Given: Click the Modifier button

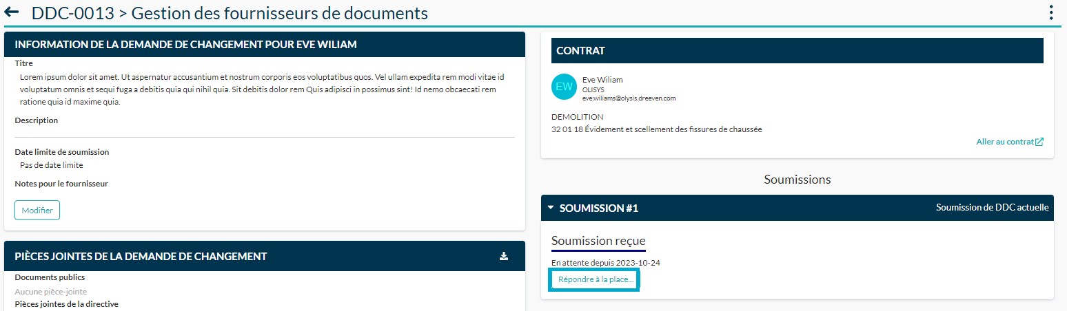Looking at the screenshot, I should point(37,210).
